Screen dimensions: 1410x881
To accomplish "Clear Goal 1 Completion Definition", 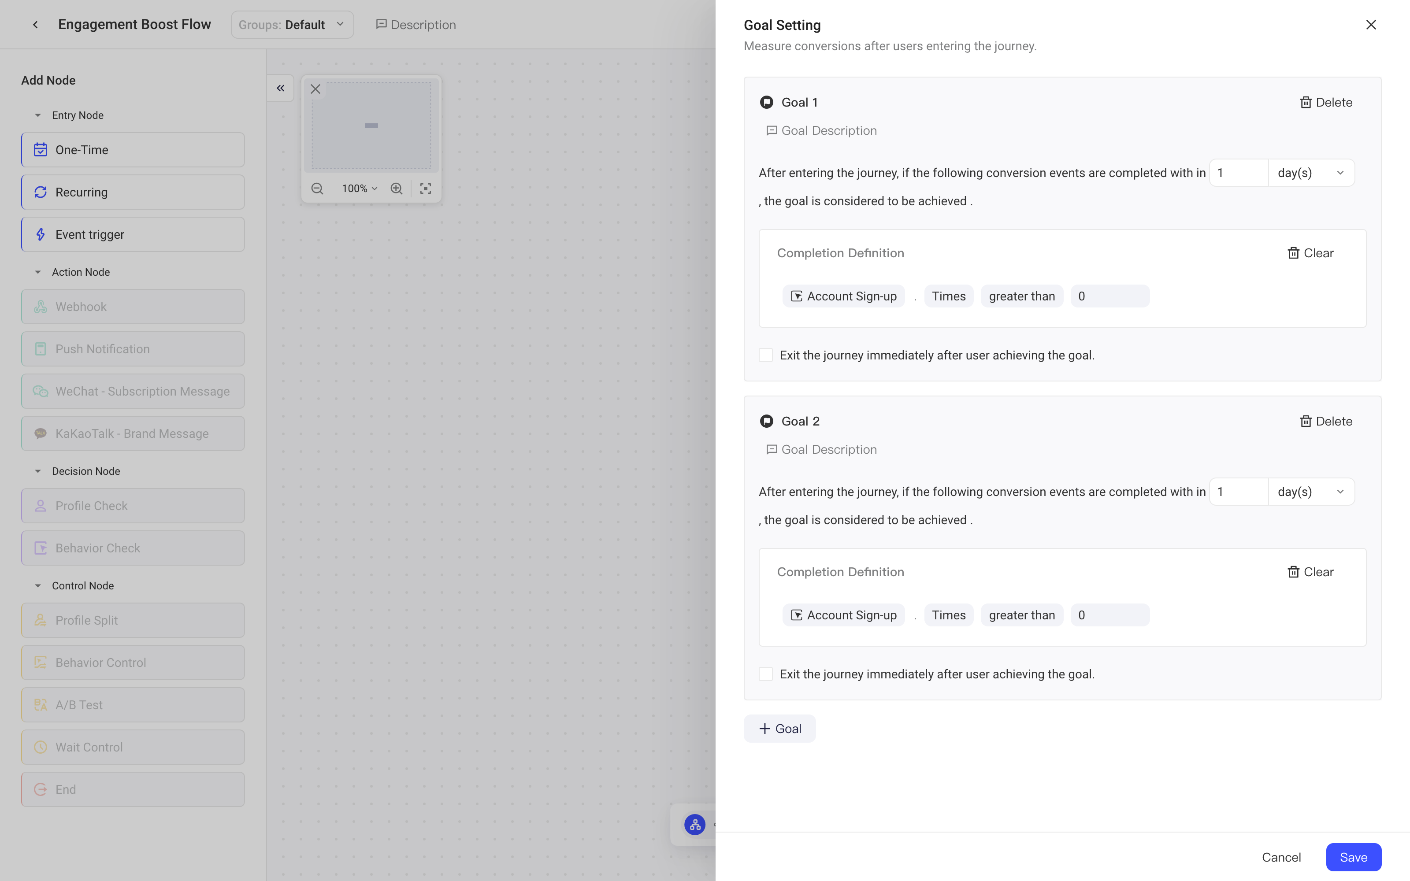I will pos(1310,253).
